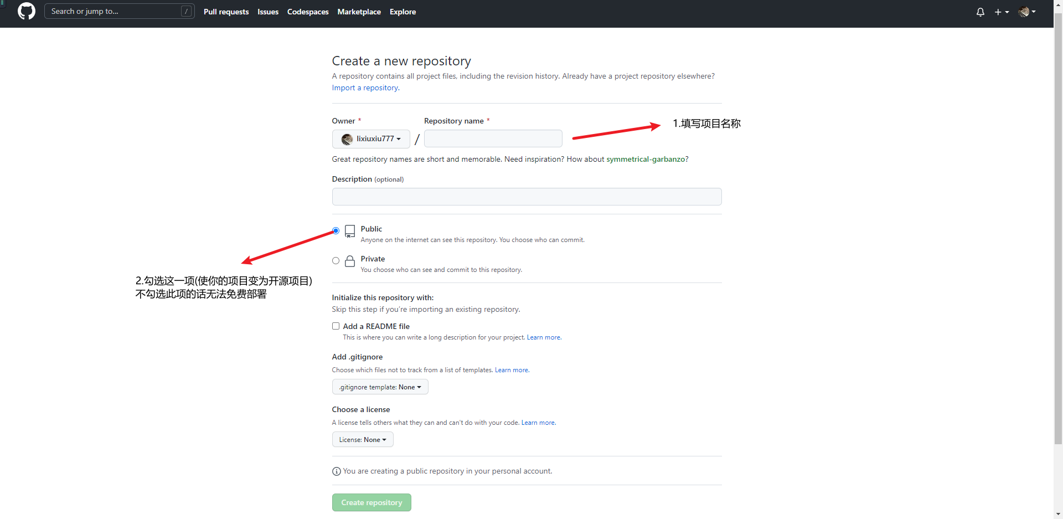
Task: Click the info icon beside public repository notice
Action: click(336, 471)
